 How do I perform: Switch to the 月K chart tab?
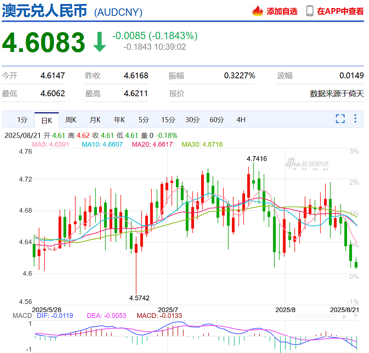(95, 120)
